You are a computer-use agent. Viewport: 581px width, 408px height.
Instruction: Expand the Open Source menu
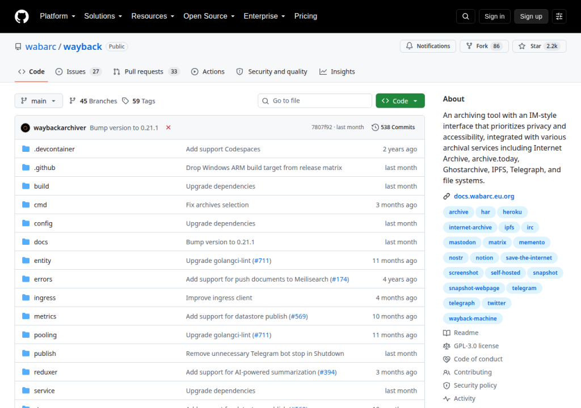coord(209,16)
